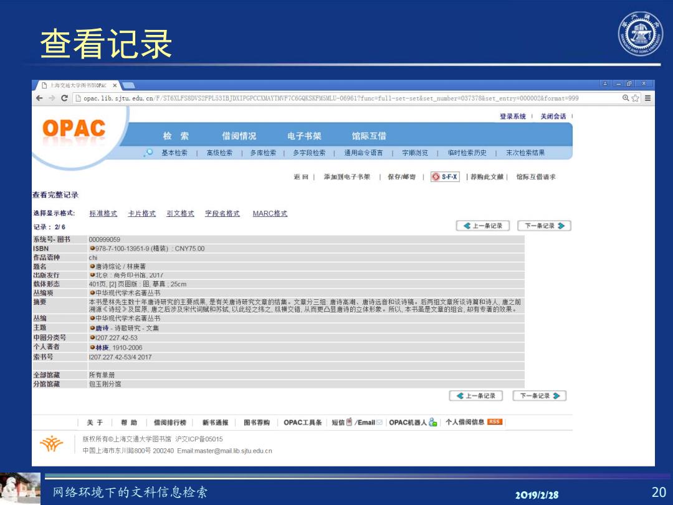
Task: Click the 短信 phone icon
Action: click(349, 421)
